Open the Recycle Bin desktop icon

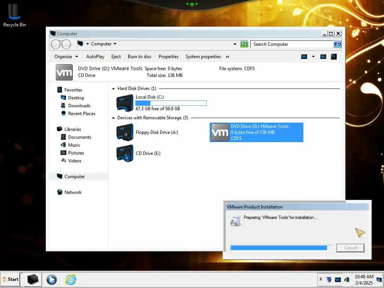point(14,15)
